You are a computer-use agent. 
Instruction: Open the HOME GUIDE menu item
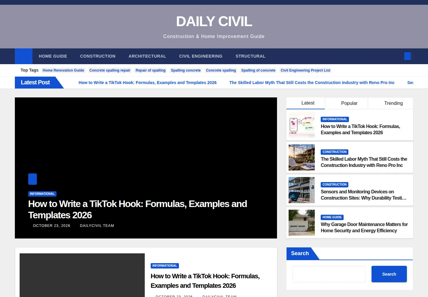point(53,56)
